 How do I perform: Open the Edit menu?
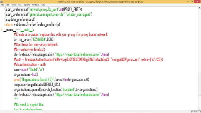7,5
